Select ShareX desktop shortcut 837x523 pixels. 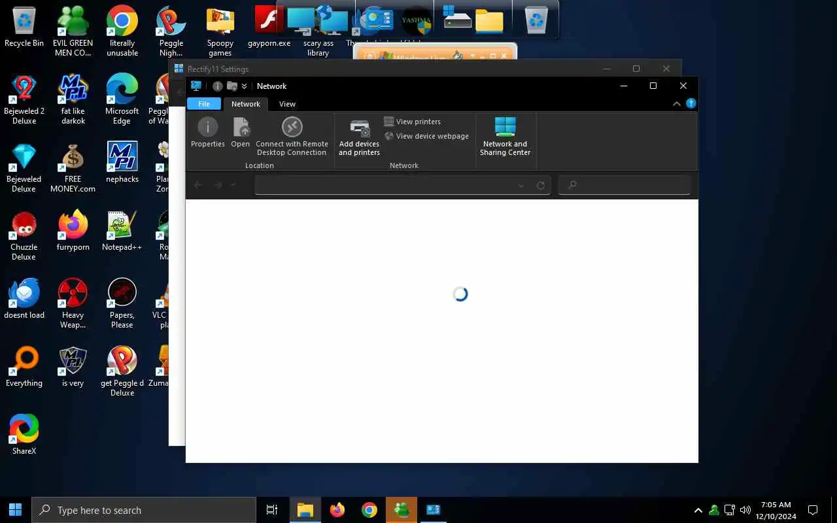(x=24, y=434)
